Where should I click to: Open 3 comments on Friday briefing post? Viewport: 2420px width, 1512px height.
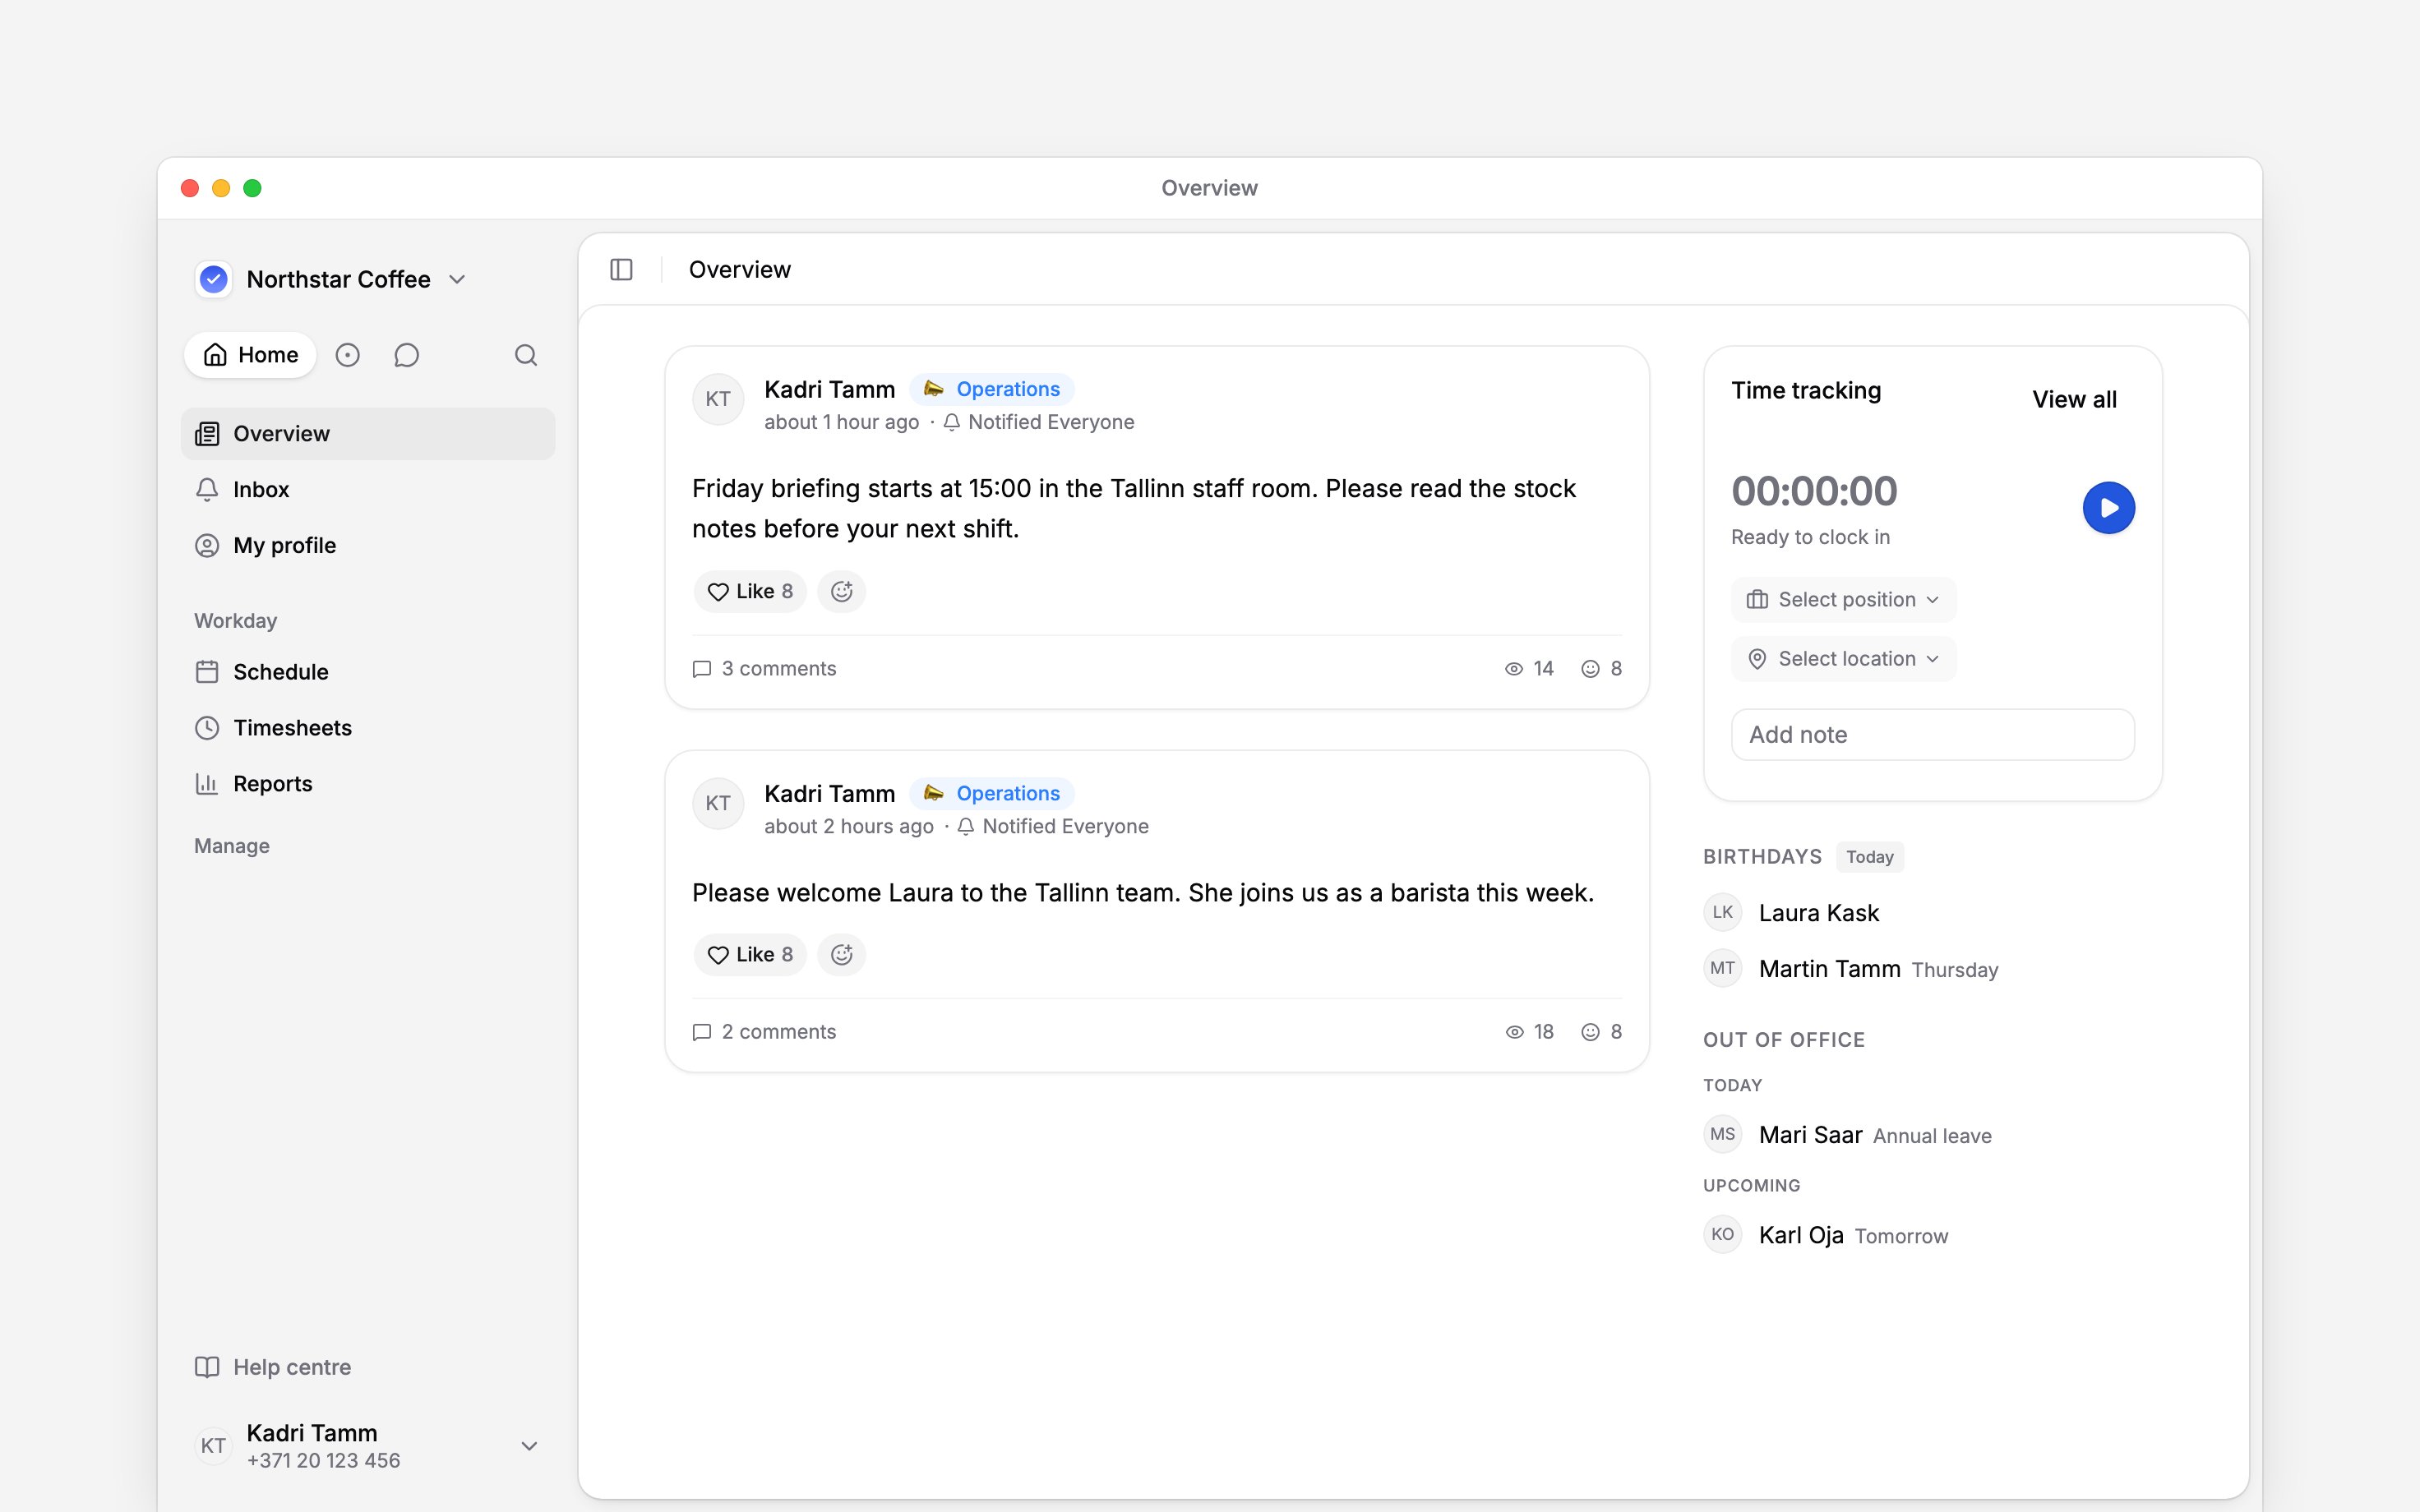point(764,669)
